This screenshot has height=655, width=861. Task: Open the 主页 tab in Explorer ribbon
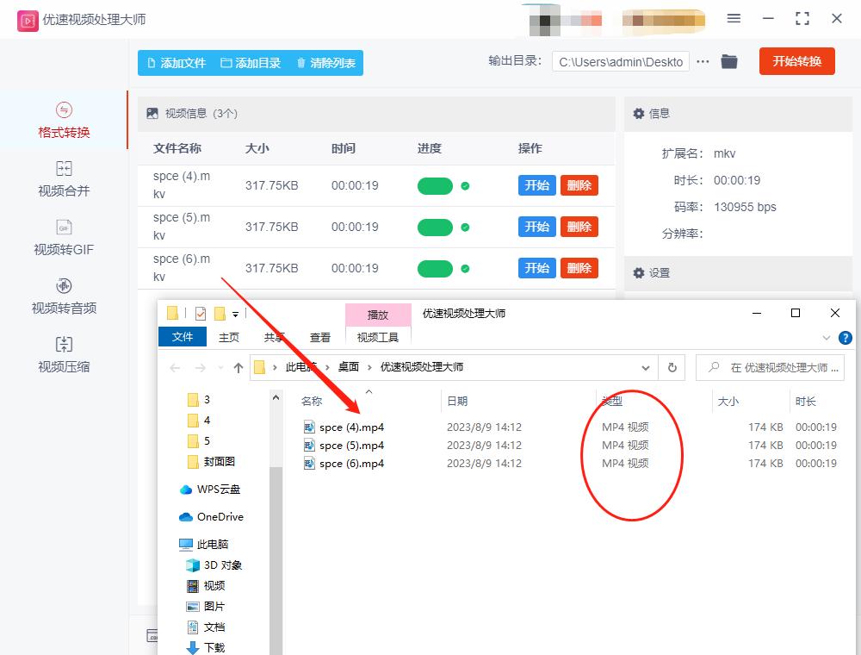point(229,337)
